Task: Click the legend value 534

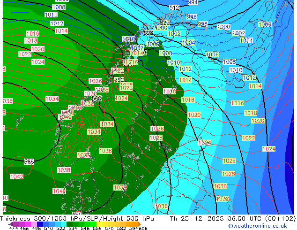Action: [x=73, y=228]
